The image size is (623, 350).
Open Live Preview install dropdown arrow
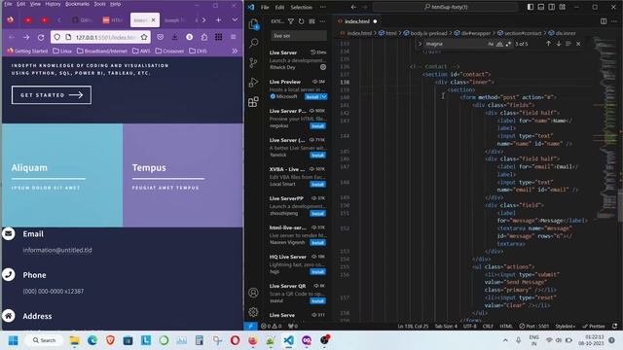[x=324, y=97]
